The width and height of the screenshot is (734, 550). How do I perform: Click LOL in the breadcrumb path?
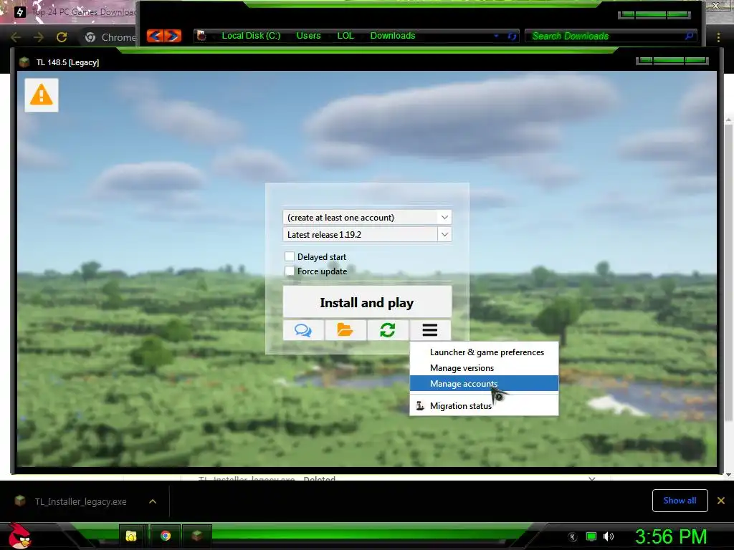click(x=345, y=36)
